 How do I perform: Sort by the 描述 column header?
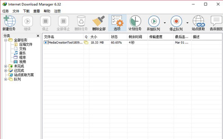(x=207, y=37)
